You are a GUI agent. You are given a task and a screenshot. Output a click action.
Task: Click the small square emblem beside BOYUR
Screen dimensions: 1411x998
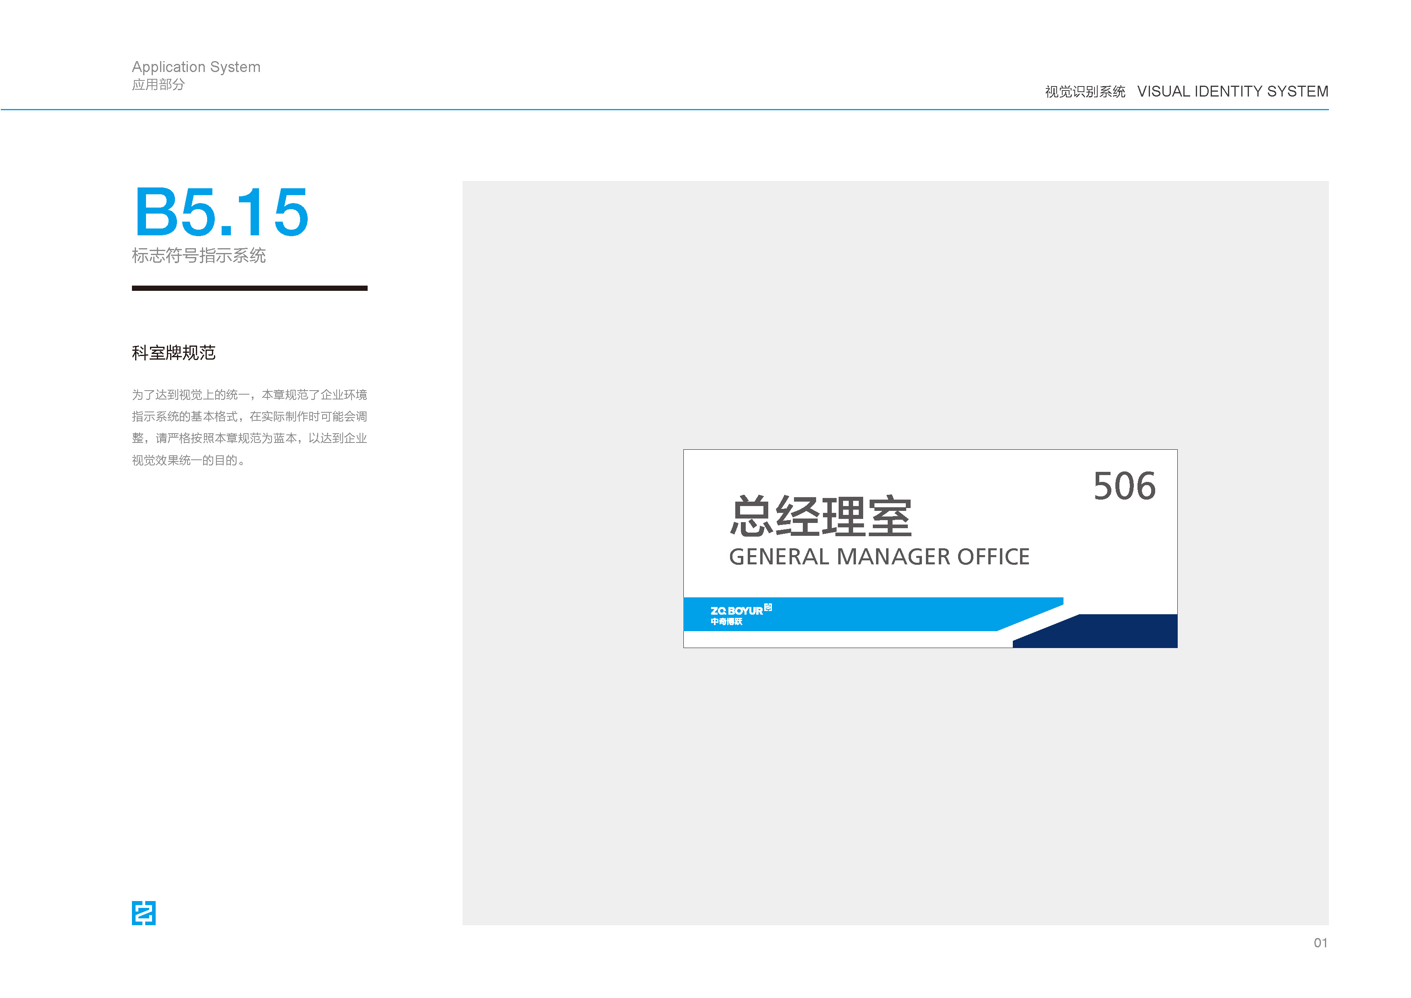(767, 607)
